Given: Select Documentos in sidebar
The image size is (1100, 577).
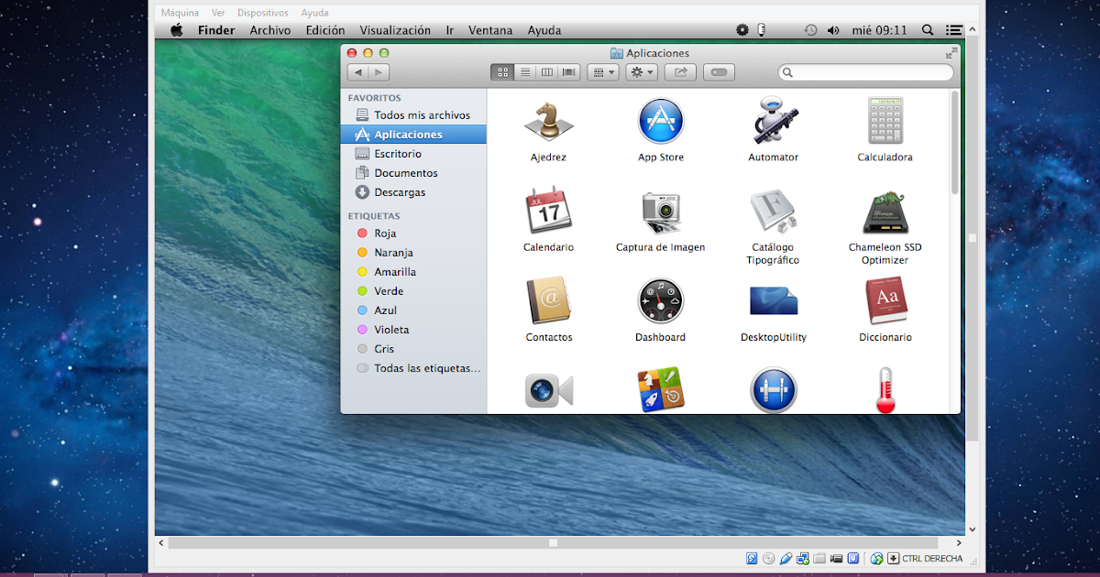Looking at the screenshot, I should pyautogui.click(x=413, y=173).
